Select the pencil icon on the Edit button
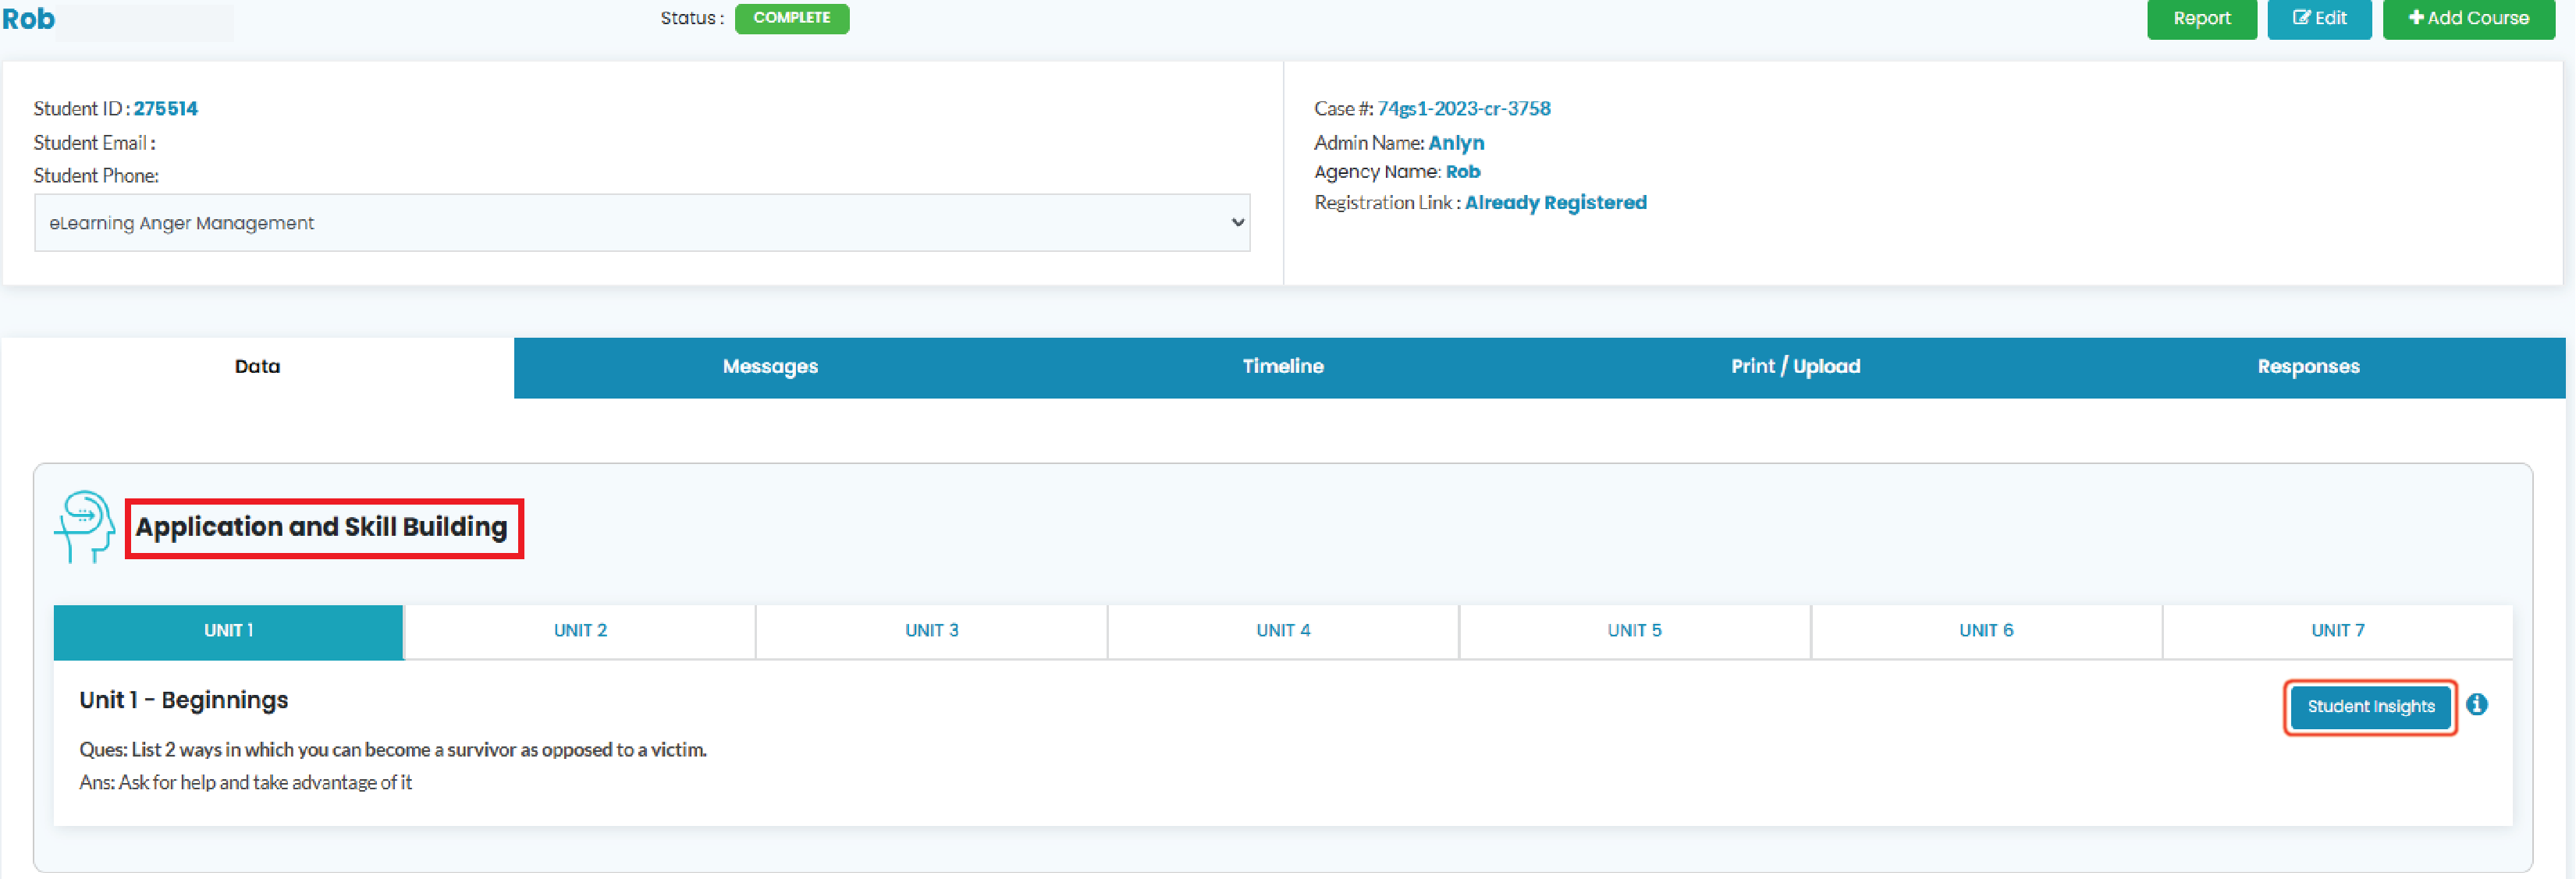Screen dimensions: 2576x879 (x=2301, y=18)
